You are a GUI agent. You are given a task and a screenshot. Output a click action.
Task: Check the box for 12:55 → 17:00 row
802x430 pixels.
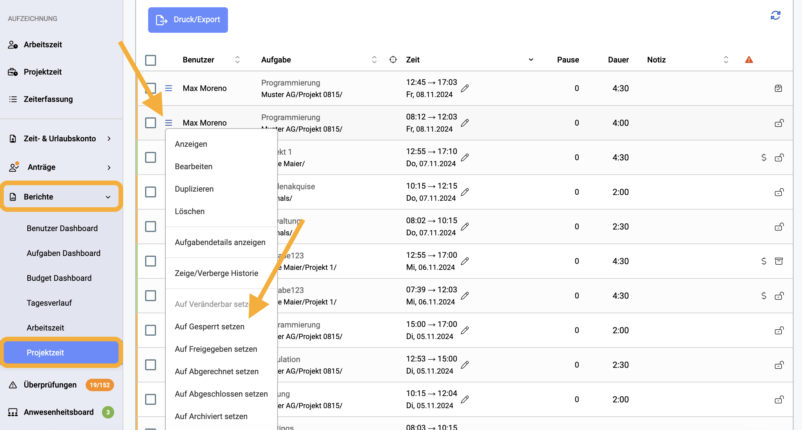pyautogui.click(x=150, y=261)
